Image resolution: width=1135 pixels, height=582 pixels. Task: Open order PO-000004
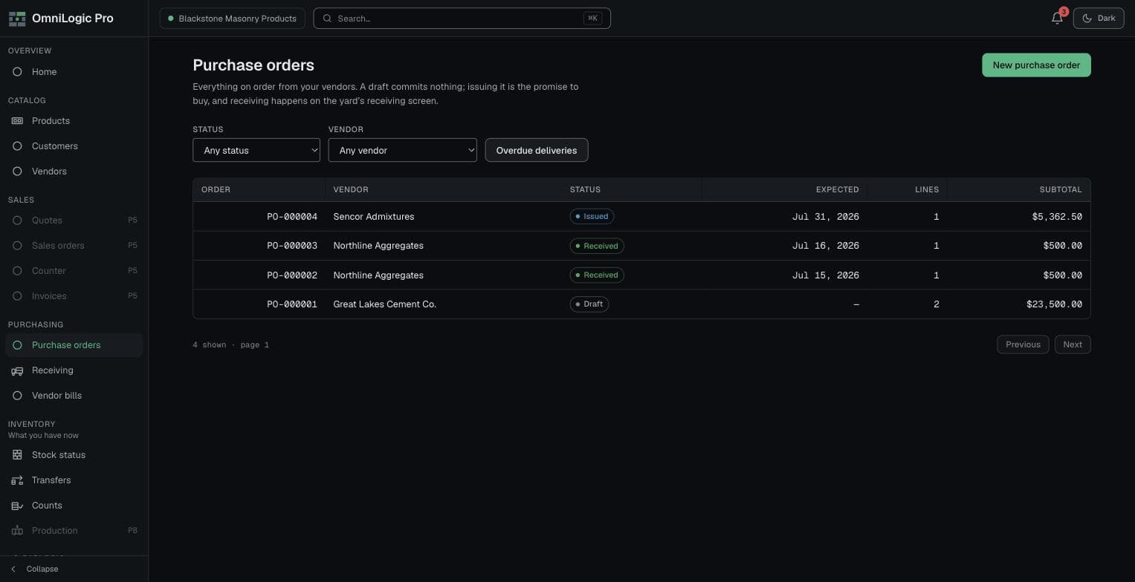click(292, 217)
